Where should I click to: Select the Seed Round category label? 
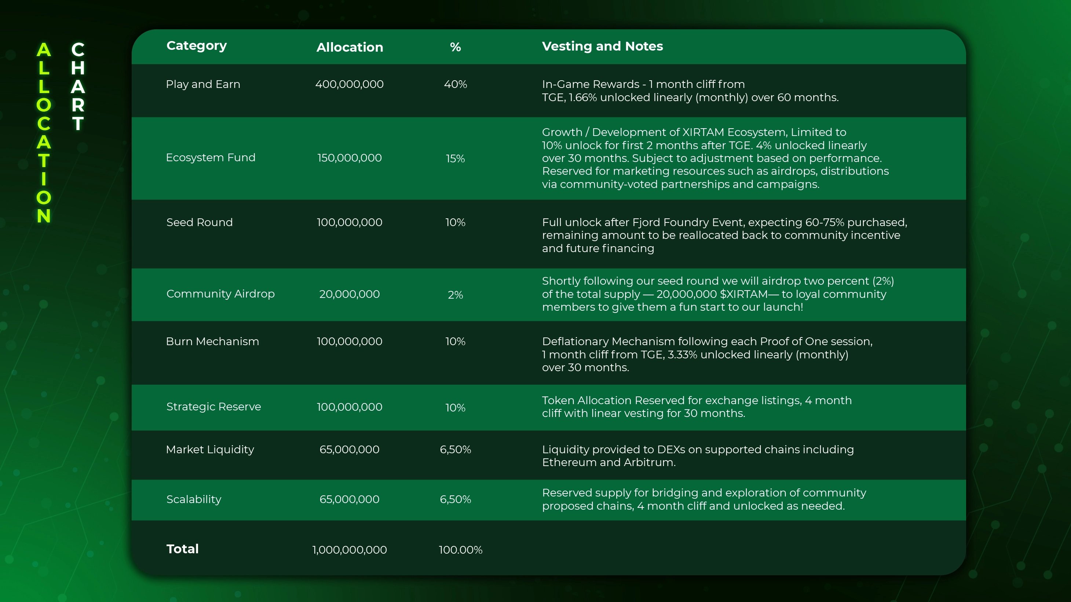tap(200, 222)
